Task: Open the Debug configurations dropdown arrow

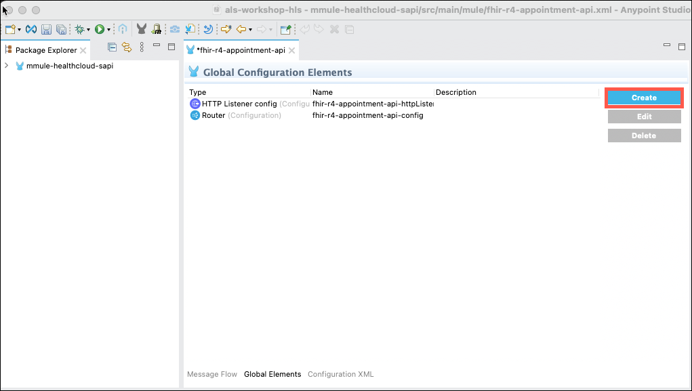Action: coord(88,30)
